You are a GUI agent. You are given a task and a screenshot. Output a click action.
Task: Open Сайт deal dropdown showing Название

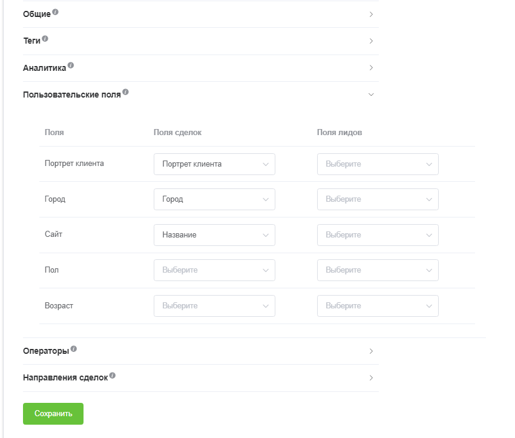214,235
